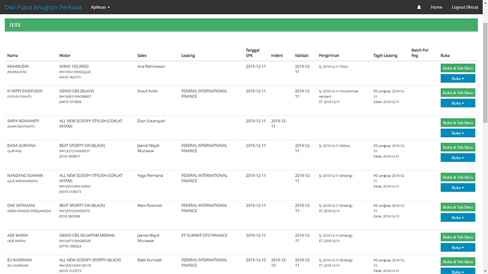
Task: Click PT SUMMIT OTO FINANCE leasing cell
Action: 204,236
